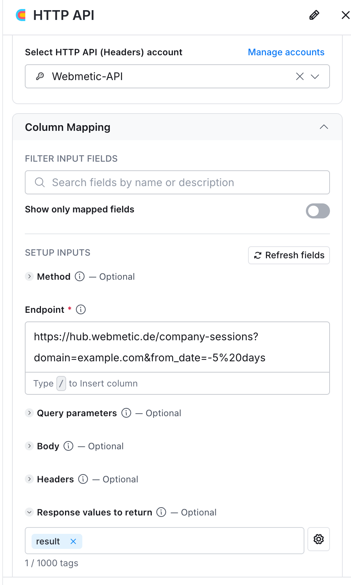The height and width of the screenshot is (585, 351).
Task: Expand the Method option
Action: [x=29, y=277]
